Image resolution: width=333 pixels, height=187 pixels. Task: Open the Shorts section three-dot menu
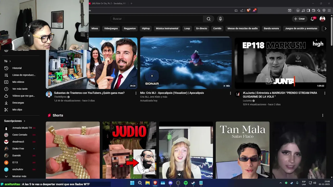point(323,115)
